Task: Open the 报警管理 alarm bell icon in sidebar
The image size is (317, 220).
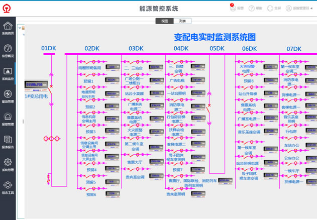Action: click(x=8, y=117)
